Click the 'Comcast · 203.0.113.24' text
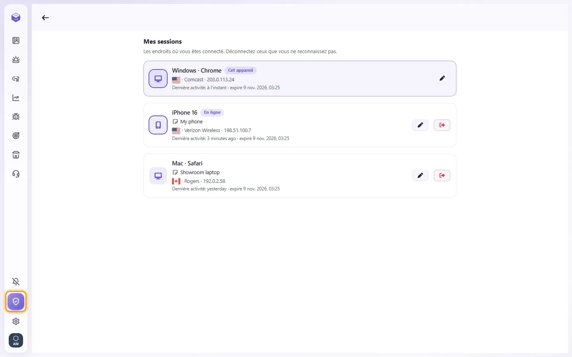Viewport: 572px width, 357px height. click(209, 80)
